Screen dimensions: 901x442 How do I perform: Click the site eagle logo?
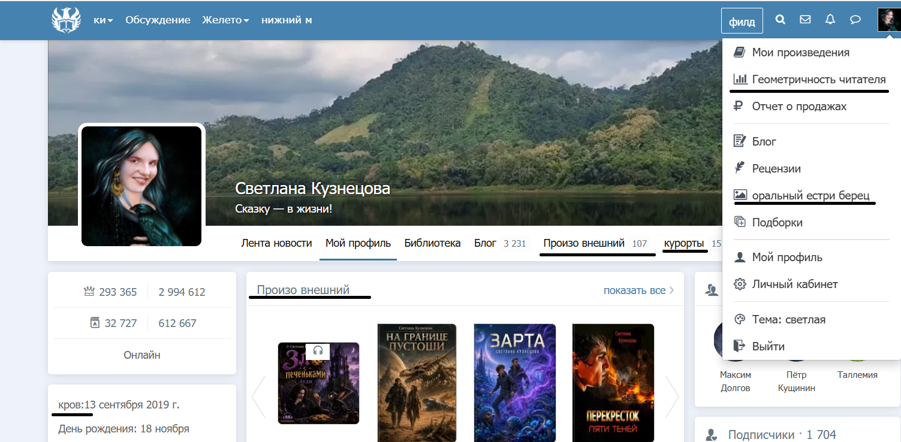66,20
